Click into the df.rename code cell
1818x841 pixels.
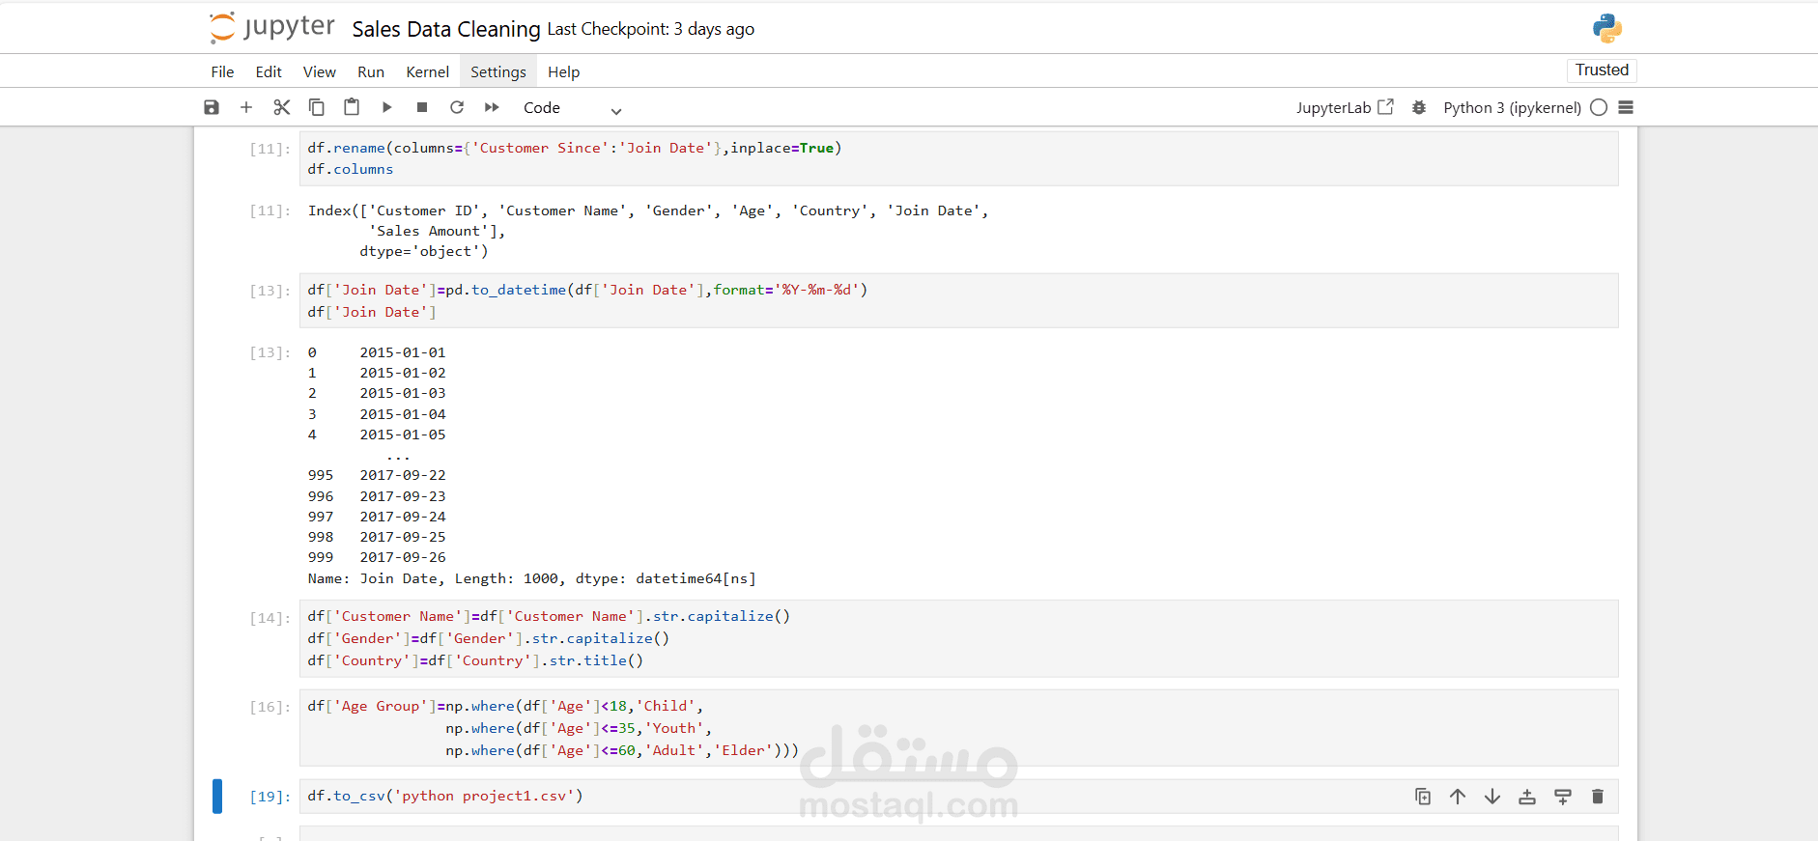958,158
